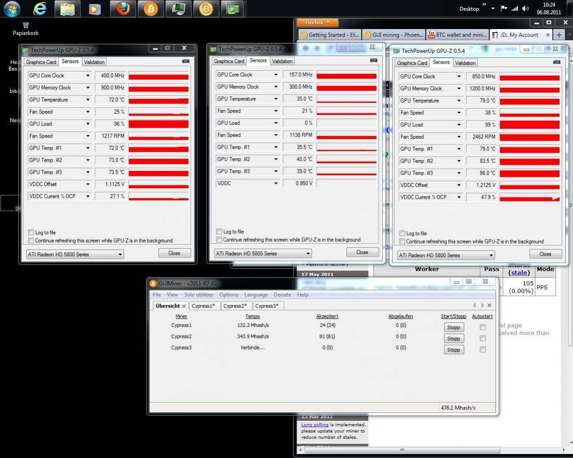
Task: Click the stale link in Shares column header
Action: click(519, 273)
